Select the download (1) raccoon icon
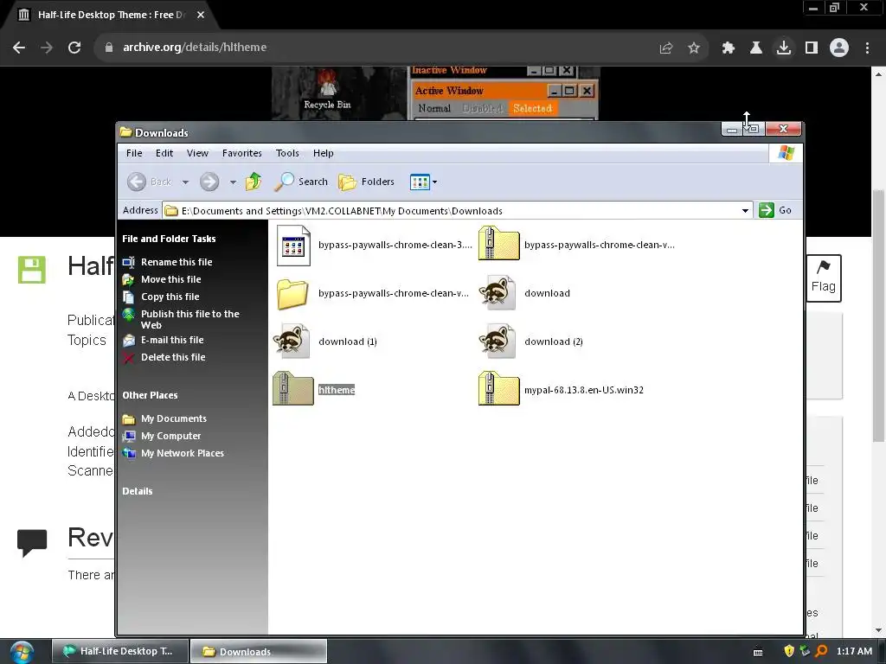The width and height of the screenshot is (886, 664). [x=291, y=341]
